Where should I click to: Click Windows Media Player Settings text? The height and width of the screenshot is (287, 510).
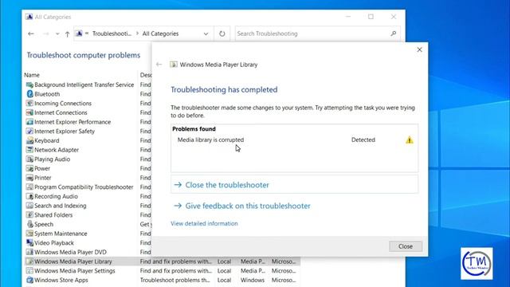point(75,271)
